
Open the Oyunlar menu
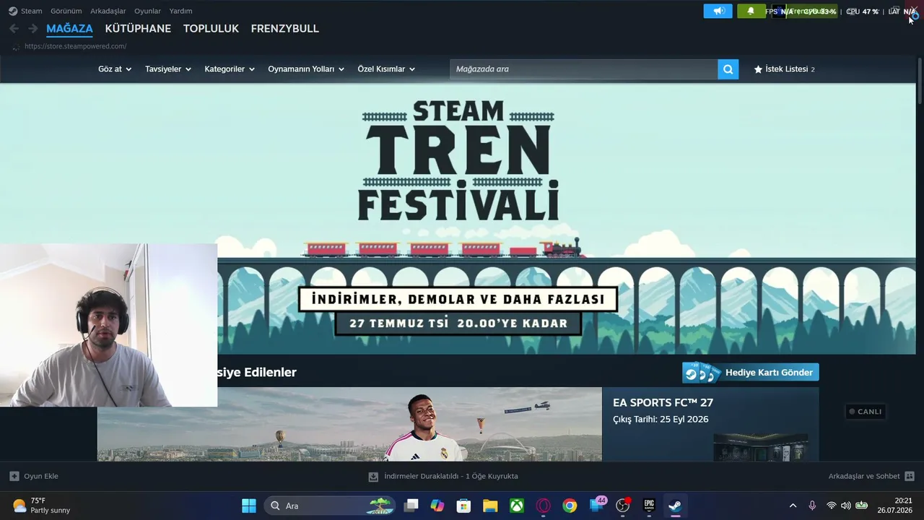point(147,11)
